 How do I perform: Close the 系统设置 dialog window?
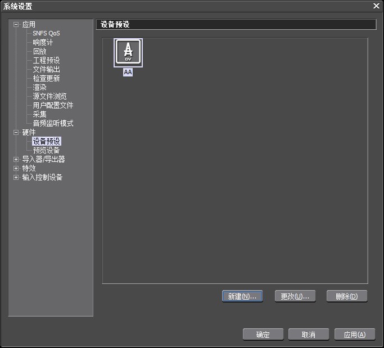(376, 6)
